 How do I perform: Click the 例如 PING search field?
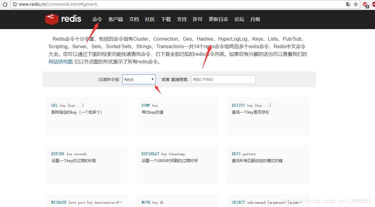[x=223, y=79]
